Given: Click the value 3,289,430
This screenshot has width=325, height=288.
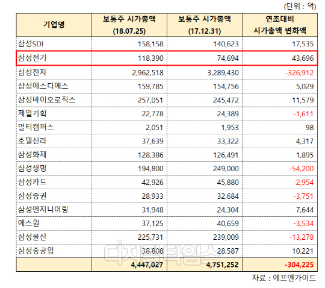Looking at the screenshot, I should pos(223,73).
